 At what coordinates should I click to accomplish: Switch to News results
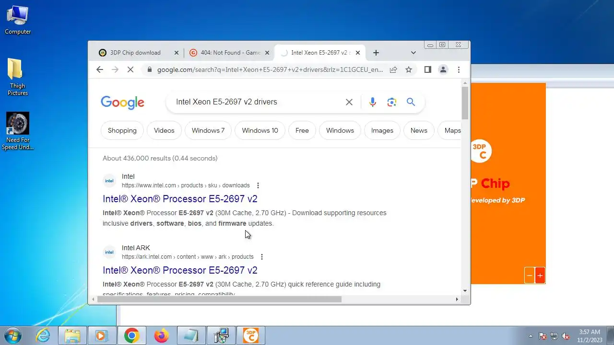point(419,130)
